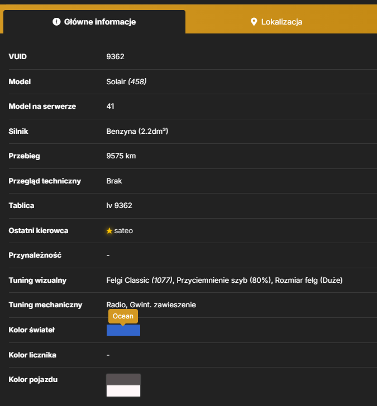Viewport: 377px width, 406px height.
Task: Click the Kolor pojazdu label
Action: 33,380
